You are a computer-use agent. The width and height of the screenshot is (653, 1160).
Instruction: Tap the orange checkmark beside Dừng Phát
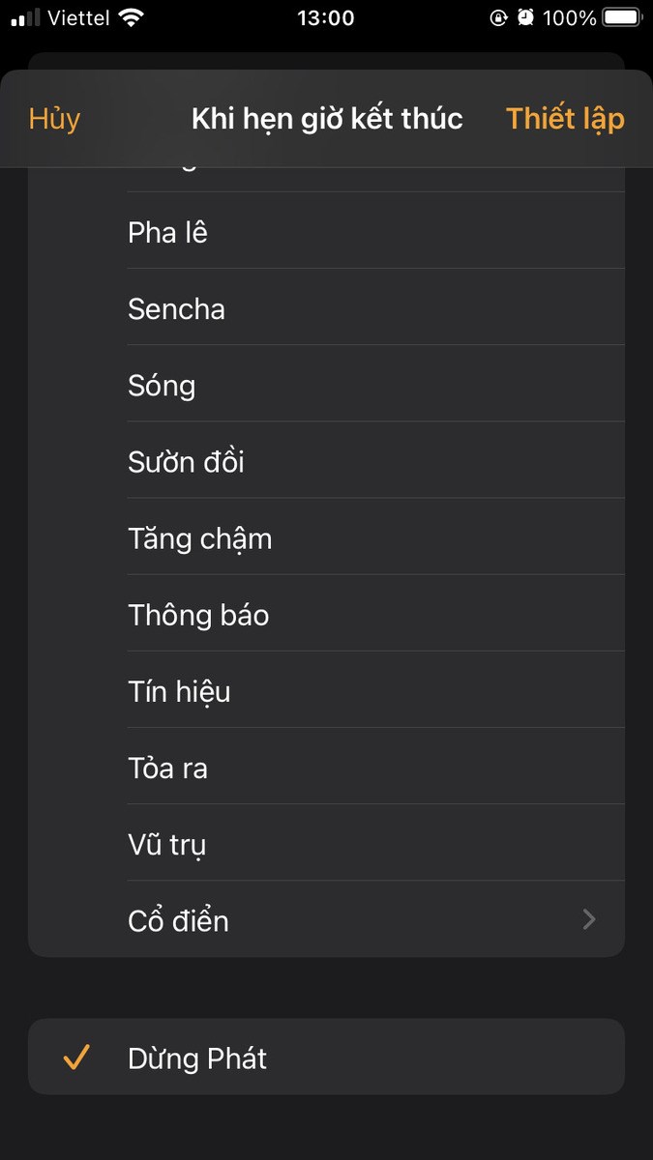[x=78, y=1058]
